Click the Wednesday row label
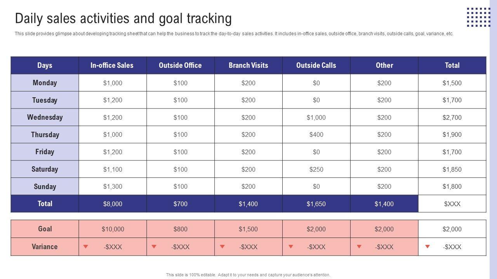This screenshot has width=497, height=279. [x=45, y=117]
